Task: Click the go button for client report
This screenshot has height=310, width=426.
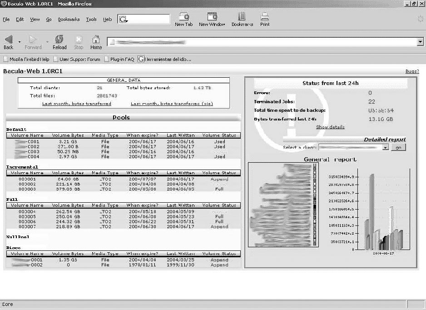Action: point(398,147)
